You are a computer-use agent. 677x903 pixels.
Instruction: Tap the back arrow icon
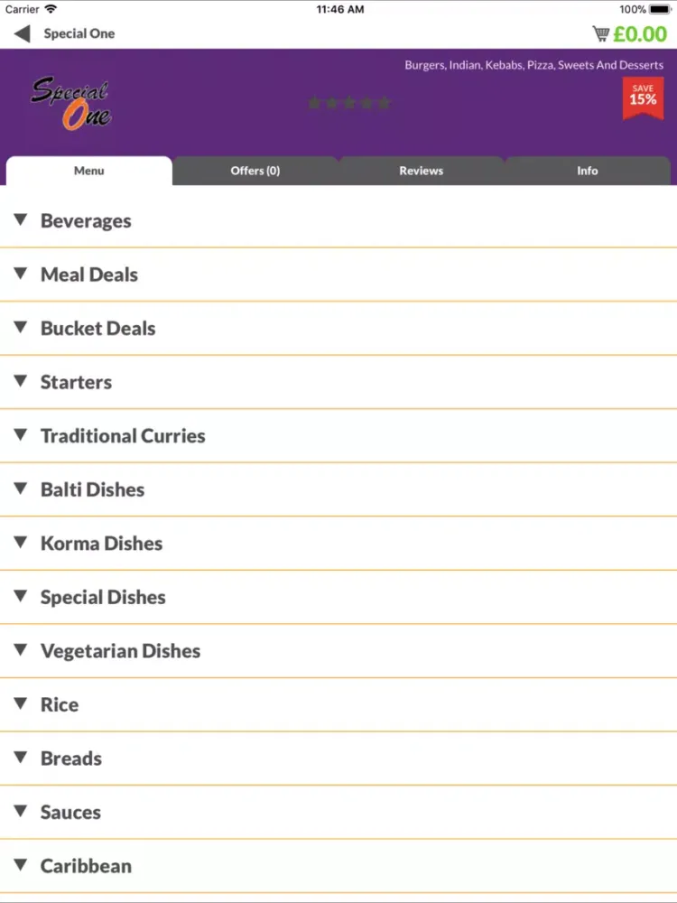22,34
